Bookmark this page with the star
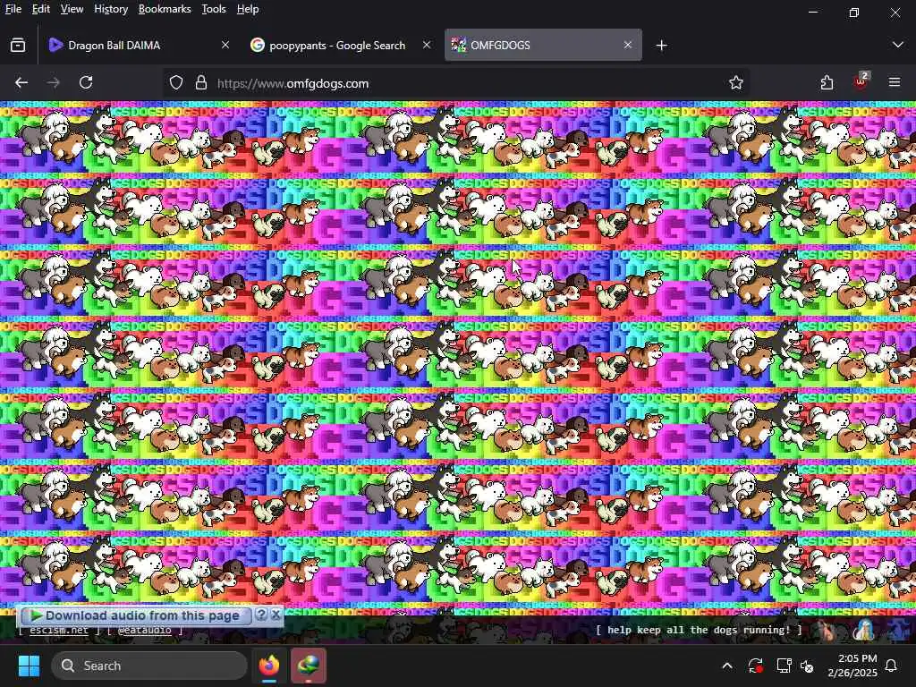 (x=735, y=83)
